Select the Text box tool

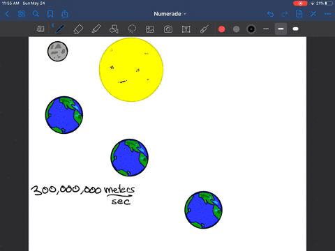186,29
